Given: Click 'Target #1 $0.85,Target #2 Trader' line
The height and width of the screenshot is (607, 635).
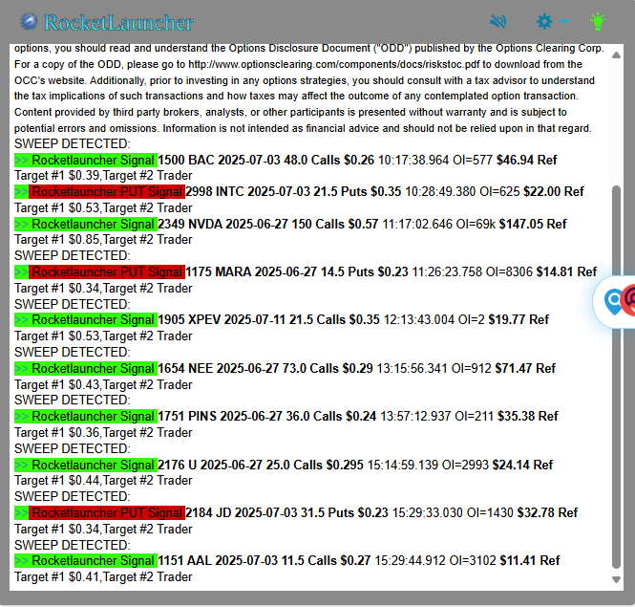Looking at the screenshot, I should click(103, 240).
